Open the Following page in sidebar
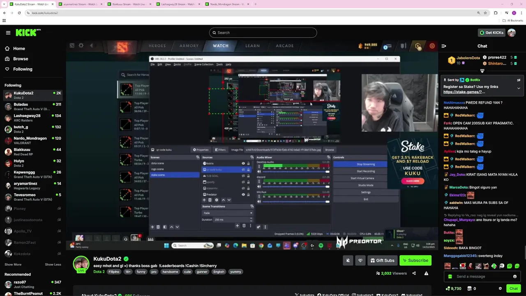This screenshot has width=526, height=296. [x=18, y=69]
